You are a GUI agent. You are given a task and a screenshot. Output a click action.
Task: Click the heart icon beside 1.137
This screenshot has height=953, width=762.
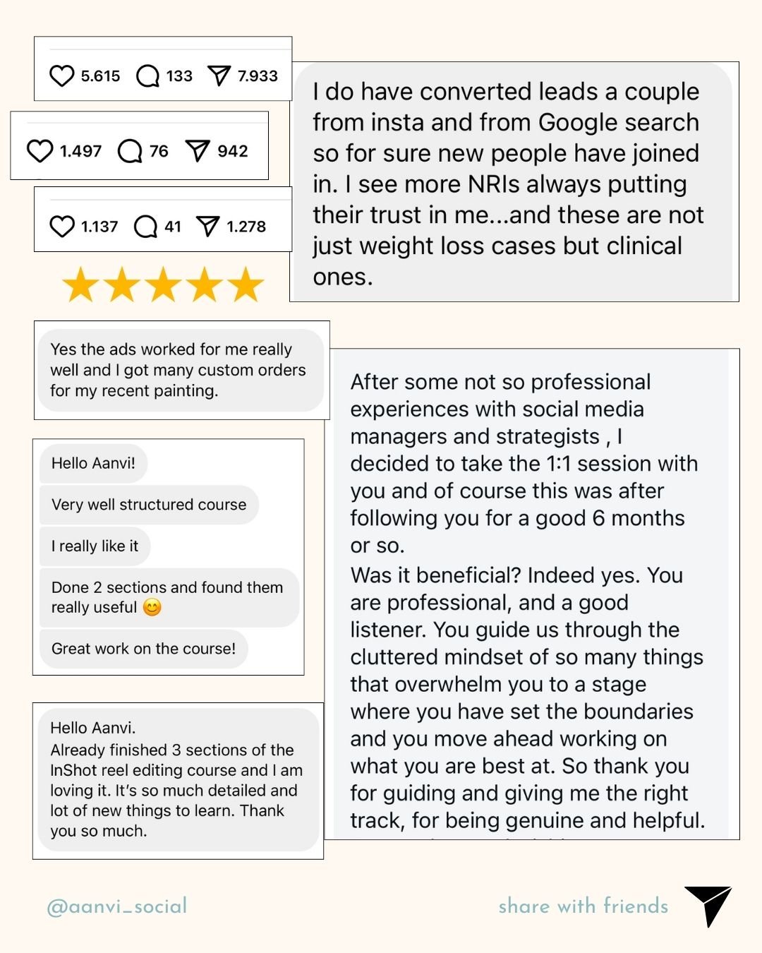pos(62,227)
